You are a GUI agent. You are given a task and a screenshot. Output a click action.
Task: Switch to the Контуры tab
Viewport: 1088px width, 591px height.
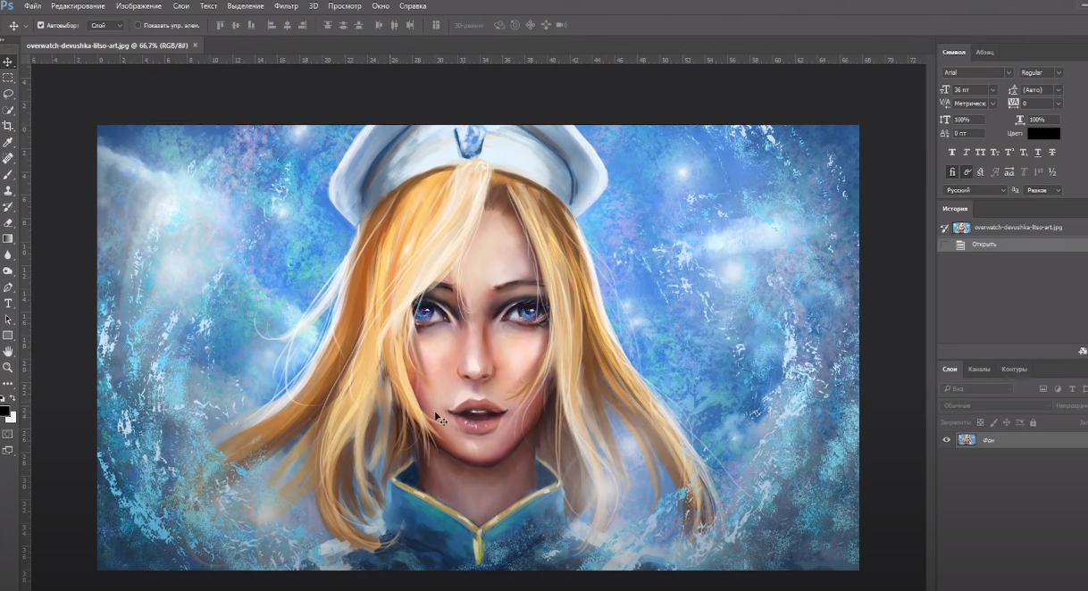(x=1014, y=370)
